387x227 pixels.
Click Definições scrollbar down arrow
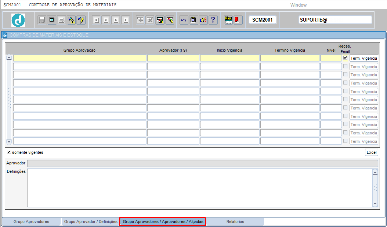pos(375,204)
